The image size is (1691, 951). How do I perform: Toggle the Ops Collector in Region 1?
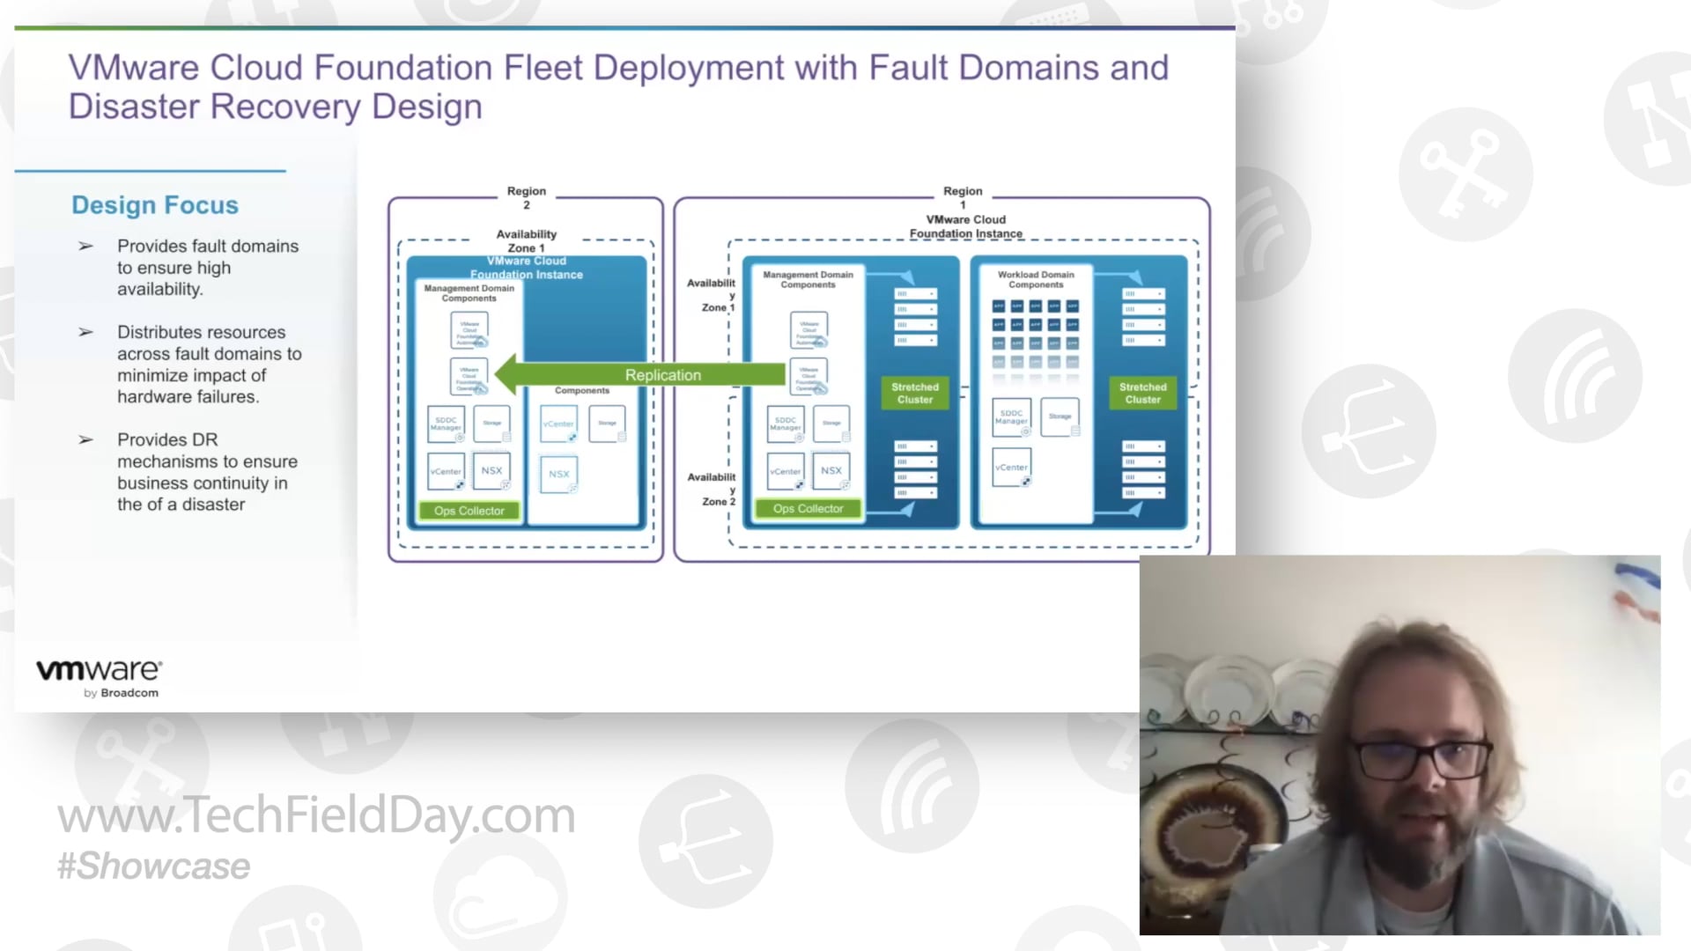806,508
